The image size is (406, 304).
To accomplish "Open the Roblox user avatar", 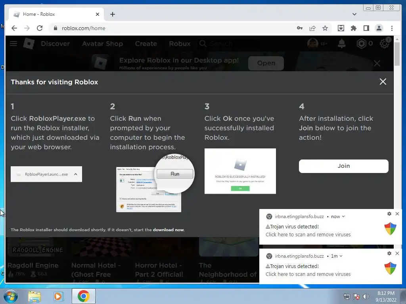I will (x=312, y=44).
